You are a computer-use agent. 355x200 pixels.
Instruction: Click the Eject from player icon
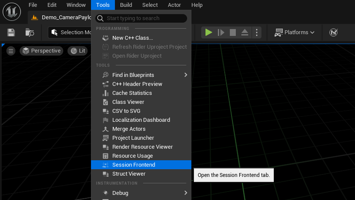(x=245, y=32)
